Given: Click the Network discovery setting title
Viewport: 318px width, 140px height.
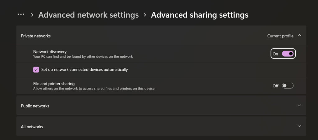Looking at the screenshot, I should 50,52.
